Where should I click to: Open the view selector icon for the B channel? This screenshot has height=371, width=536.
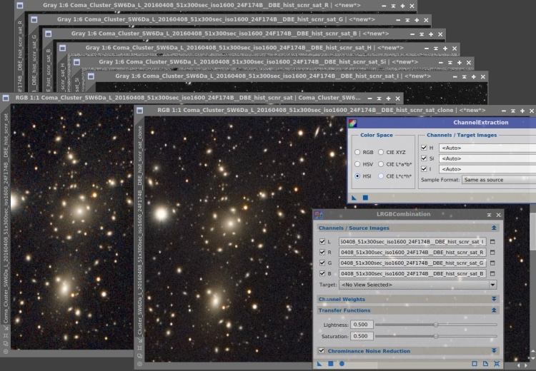(492, 273)
